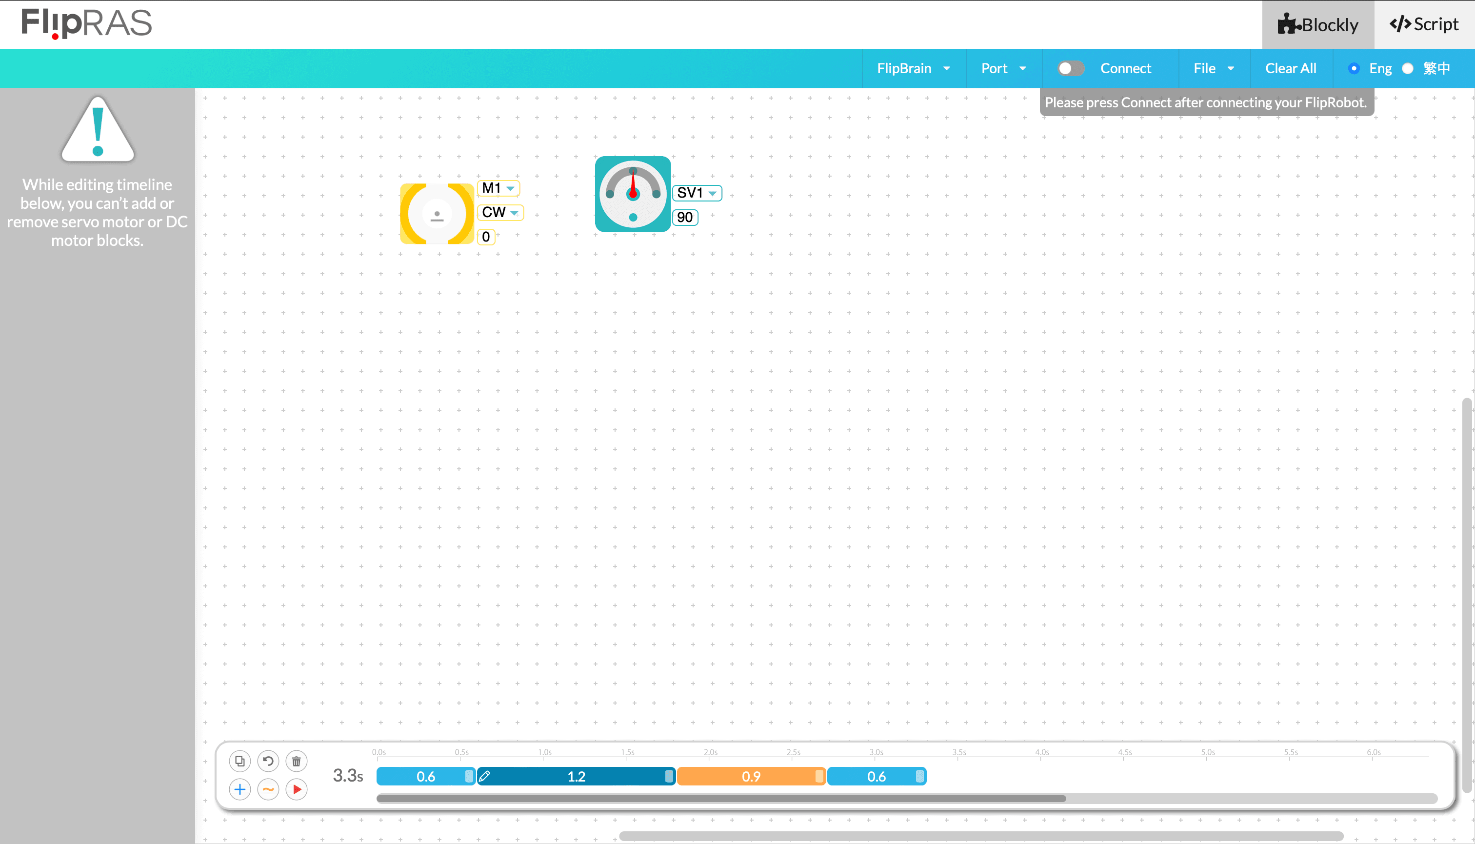The image size is (1475, 844).
Task: Click the blue plus add-frame icon
Action: click(240, 789)
